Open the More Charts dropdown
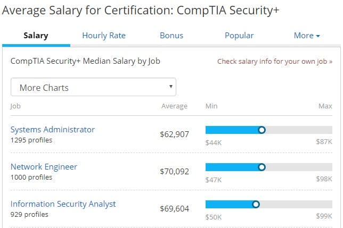This screenshot has width=343, height=228. pos(93,87)
